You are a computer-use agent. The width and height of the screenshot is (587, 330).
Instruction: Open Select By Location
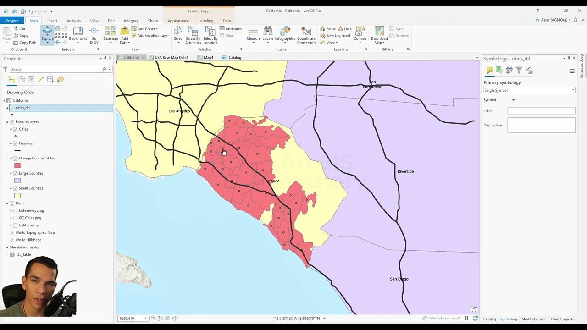pyautogui.click(x=210, y=35)
